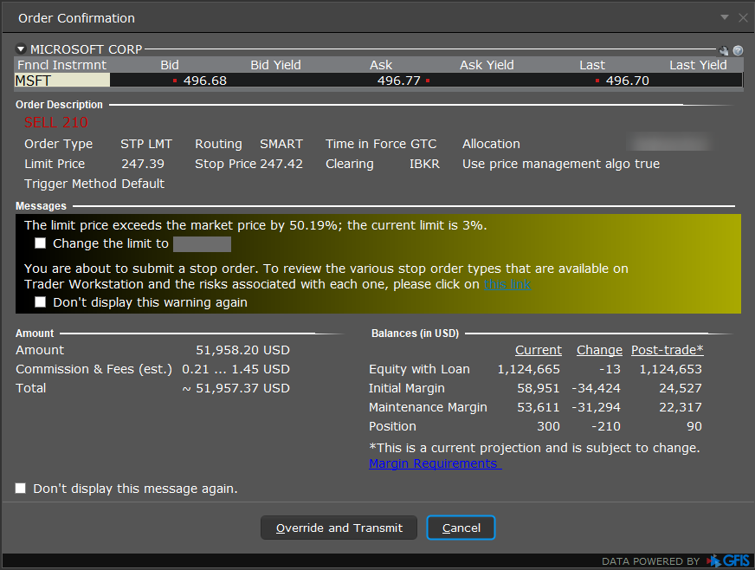755x570 pixels.
Task: Click the Stop Price value 247.42
Action: (281, 164)
